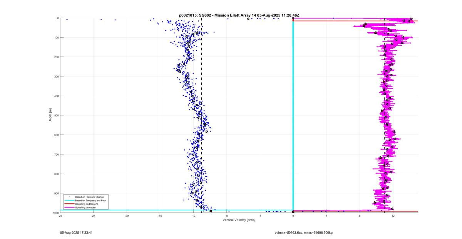The image size is (462, 239).
Task: Click the velocity axis tick label '-12'
Action: coord(193,216)
